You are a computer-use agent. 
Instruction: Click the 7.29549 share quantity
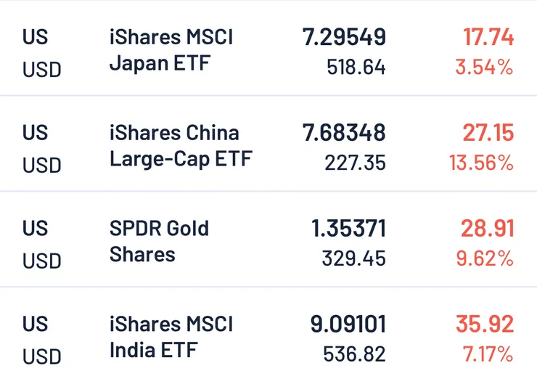[x=344, y=37]
